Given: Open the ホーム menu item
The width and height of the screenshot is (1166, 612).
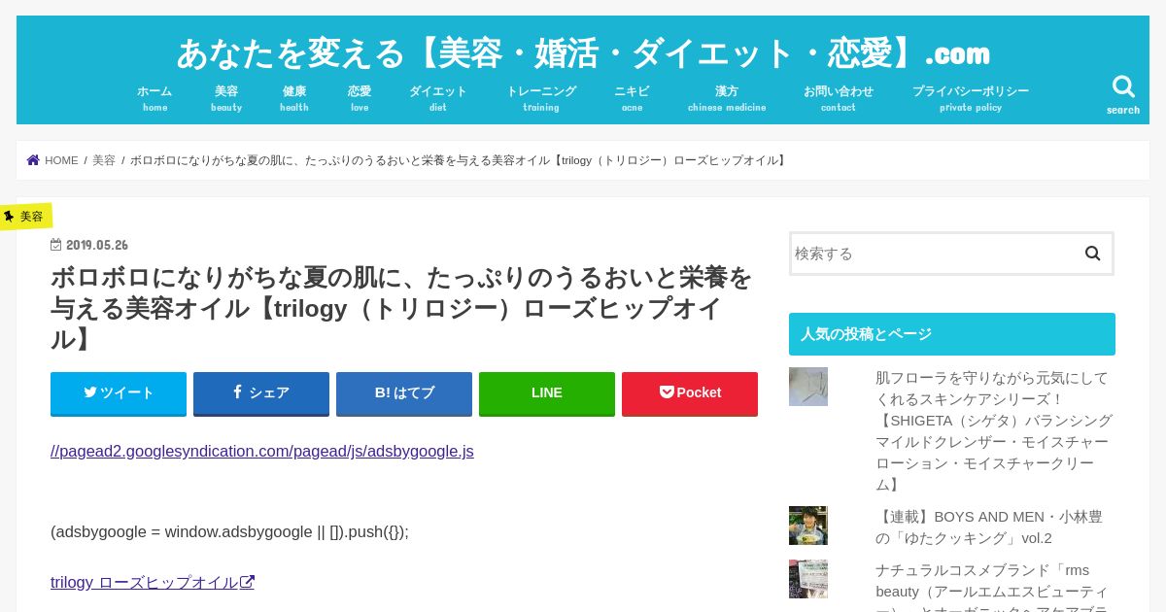Looking at the screenshot, I should (154, 97).
